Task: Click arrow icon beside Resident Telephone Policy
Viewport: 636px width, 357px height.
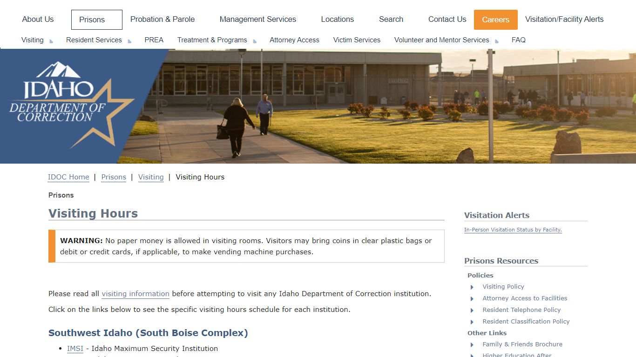Action: 472,311
